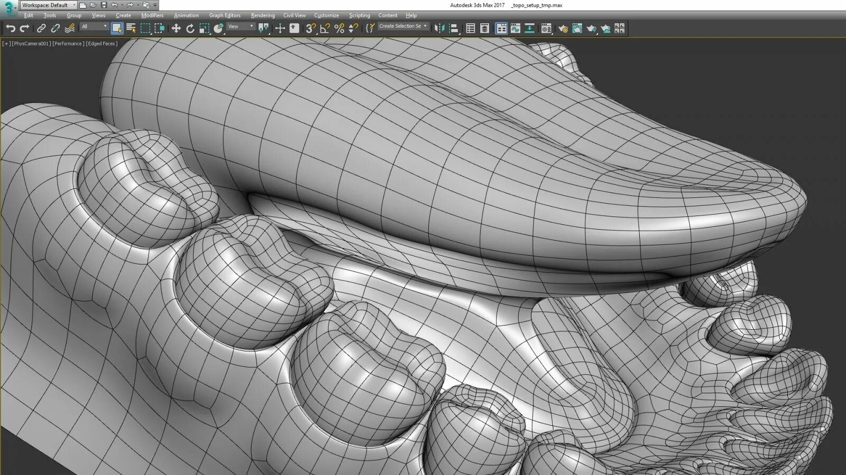Open the Rendering menu
Screen dimensions: 846x475
click(263, 15)
